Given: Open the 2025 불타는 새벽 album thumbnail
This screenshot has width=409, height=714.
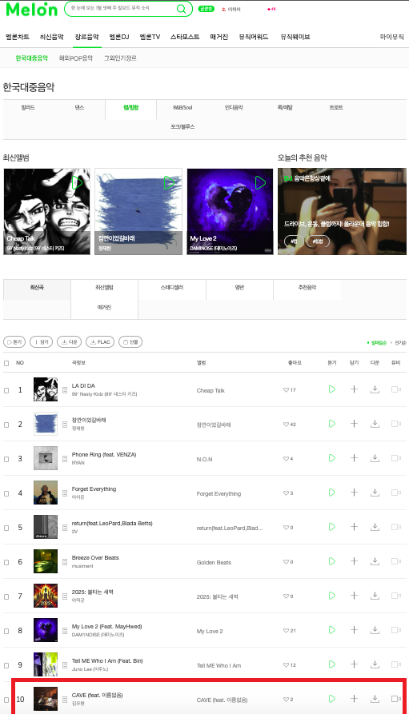Looking at the screenshot, I should (x=46, y=596).
